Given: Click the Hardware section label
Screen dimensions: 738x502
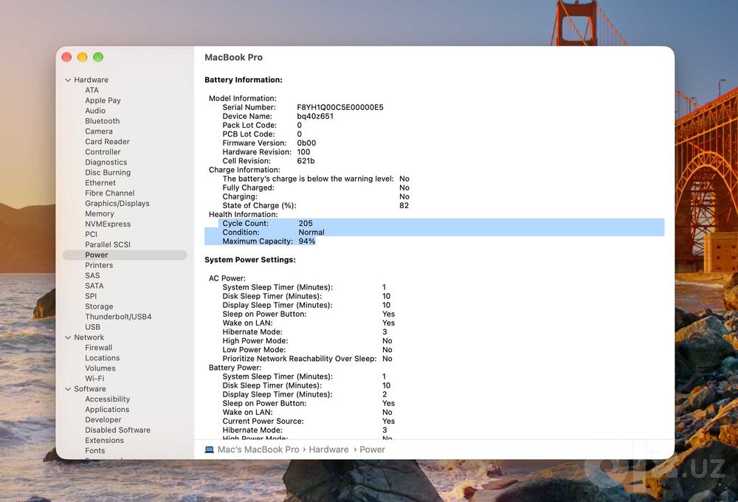Looking at the screenshot, I should coord(91,80).
